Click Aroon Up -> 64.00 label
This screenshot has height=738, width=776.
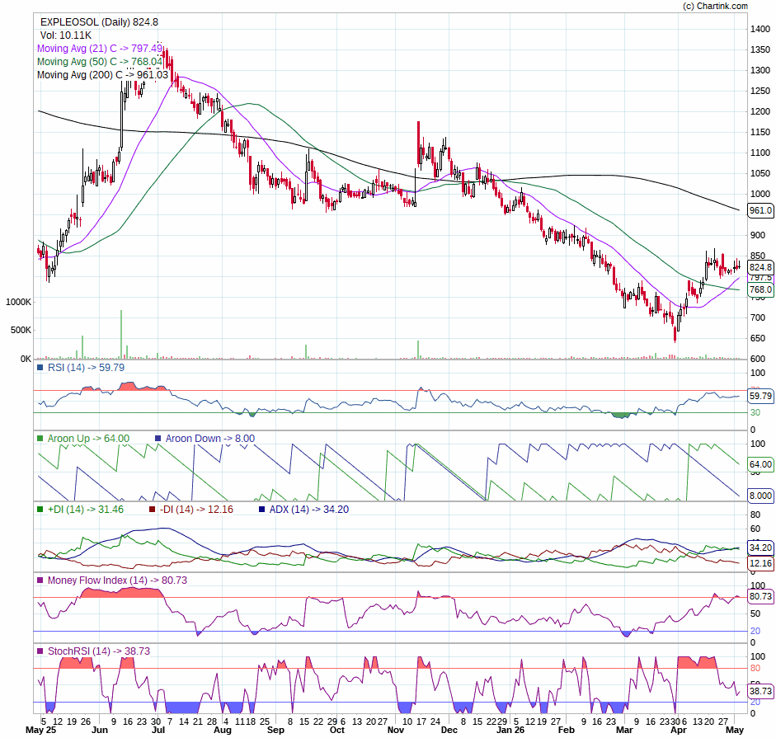point(88,439)
